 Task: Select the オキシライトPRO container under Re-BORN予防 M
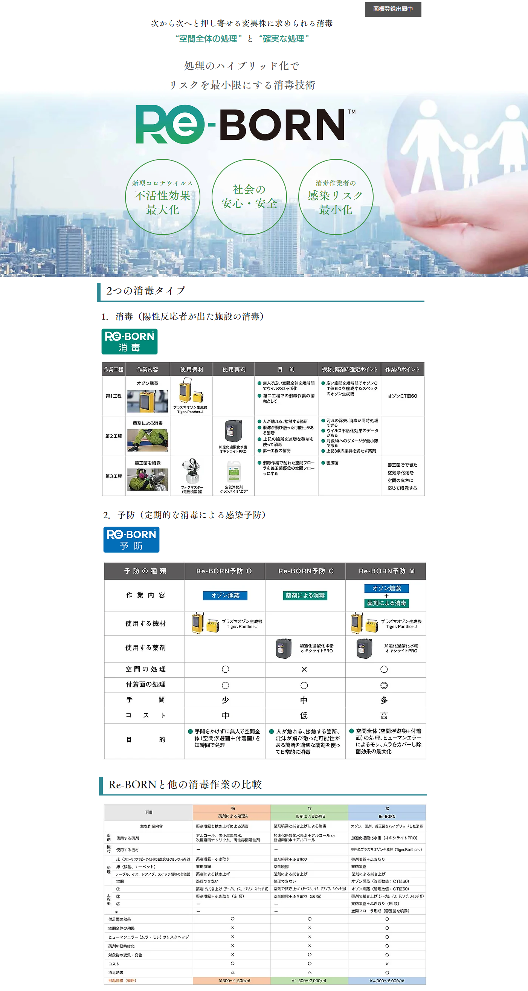(364, 648)
